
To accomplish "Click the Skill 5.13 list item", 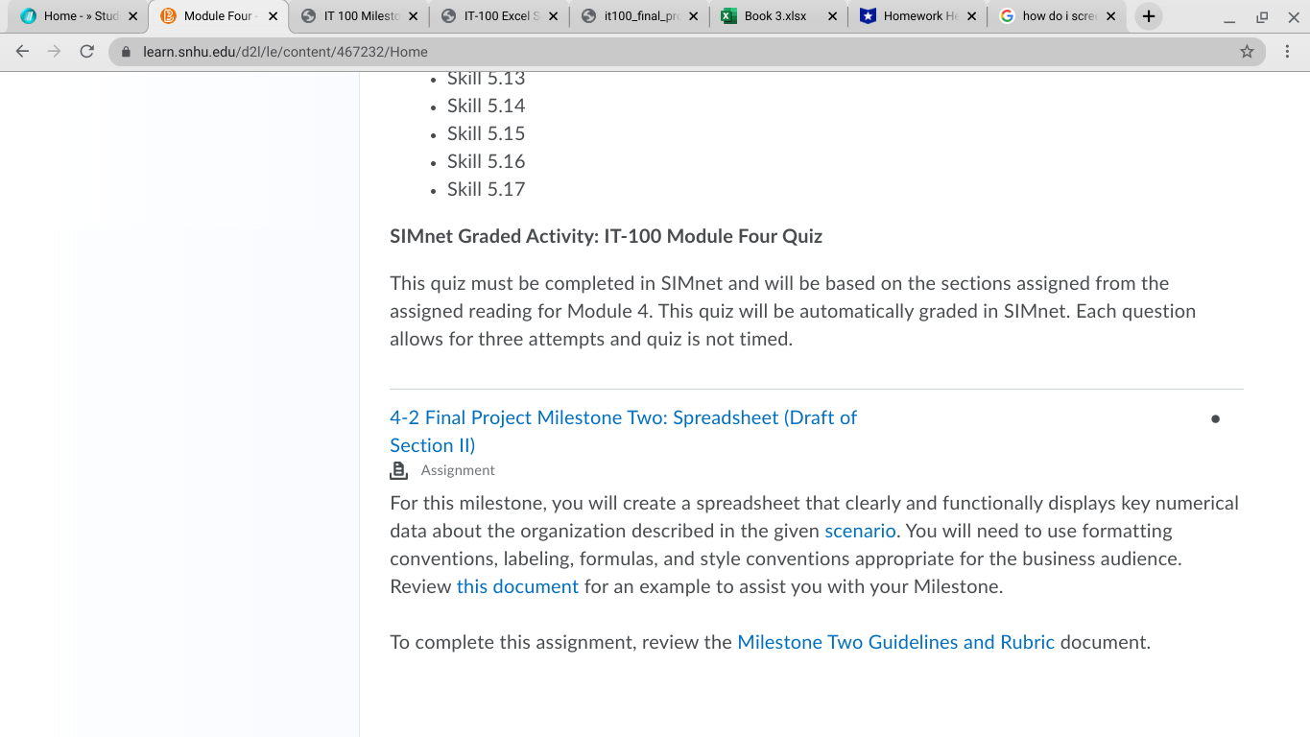I will coord(486,78).
